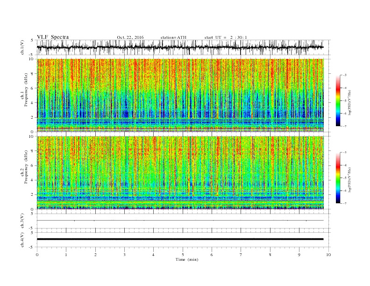
Task: Click the "2" kHz tick on the ch.1 spectrogram axis
Action: [32, 117]
